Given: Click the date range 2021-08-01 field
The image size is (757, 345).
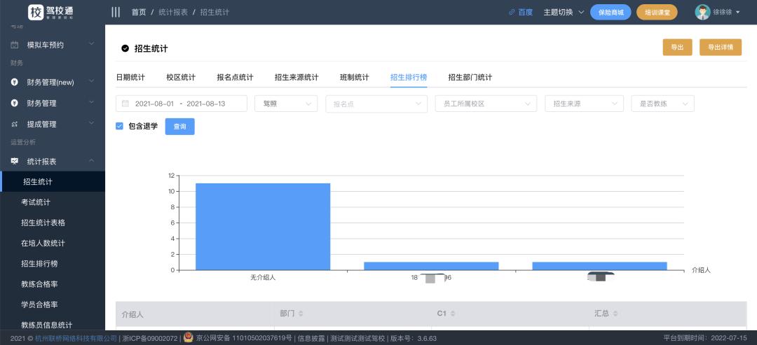Looking at the screenshot, I should 182,104.
